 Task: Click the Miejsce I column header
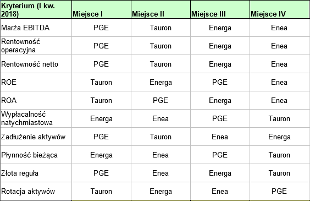pos(102,10)
